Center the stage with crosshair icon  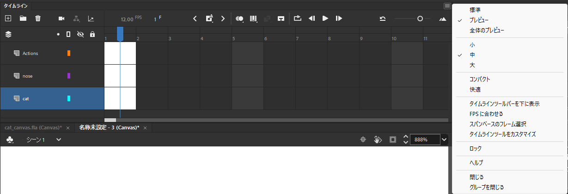coord(363,139)
